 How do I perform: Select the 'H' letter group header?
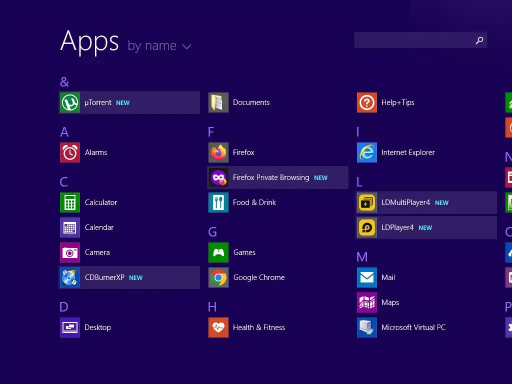[212, 307]
